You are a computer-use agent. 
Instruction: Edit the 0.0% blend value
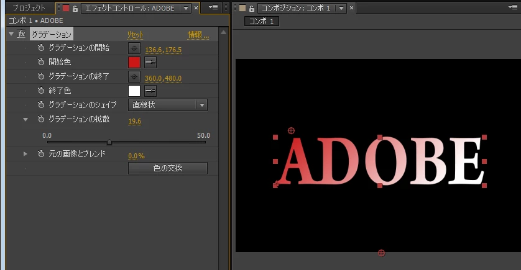pos(136,156)
